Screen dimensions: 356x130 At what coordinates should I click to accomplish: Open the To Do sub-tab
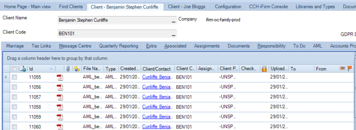pyautogui.click(x=299, y=46)
